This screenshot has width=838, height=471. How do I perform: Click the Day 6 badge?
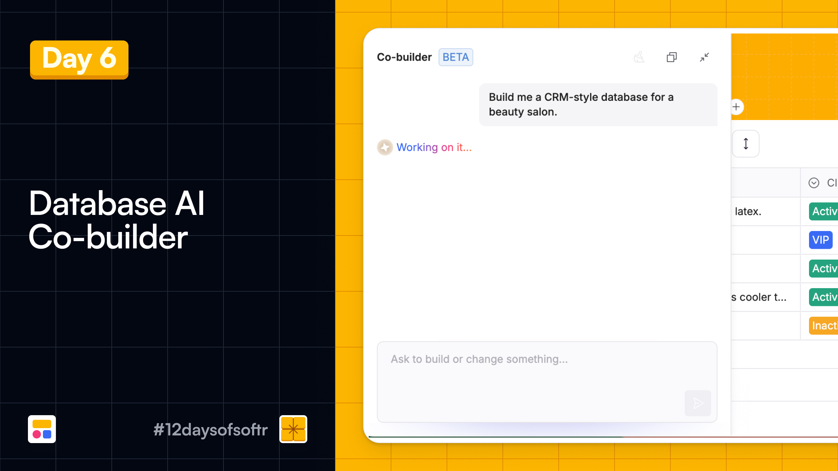[x=79, y=60]
